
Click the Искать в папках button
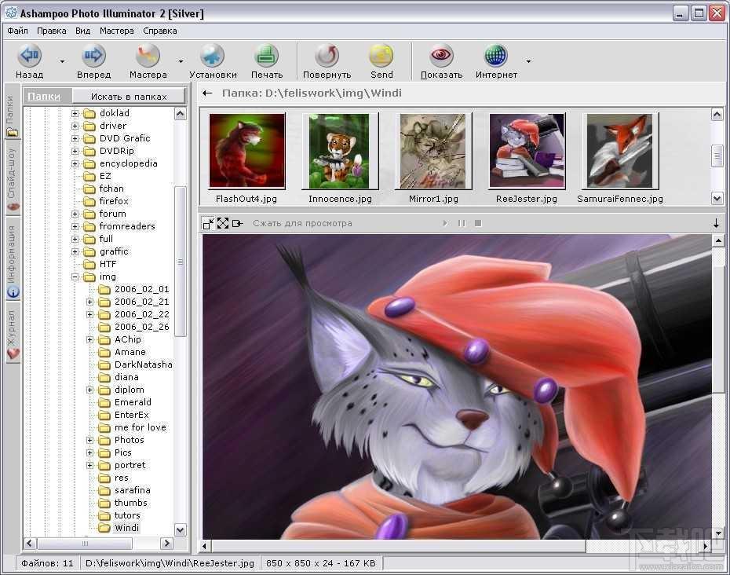129,97
